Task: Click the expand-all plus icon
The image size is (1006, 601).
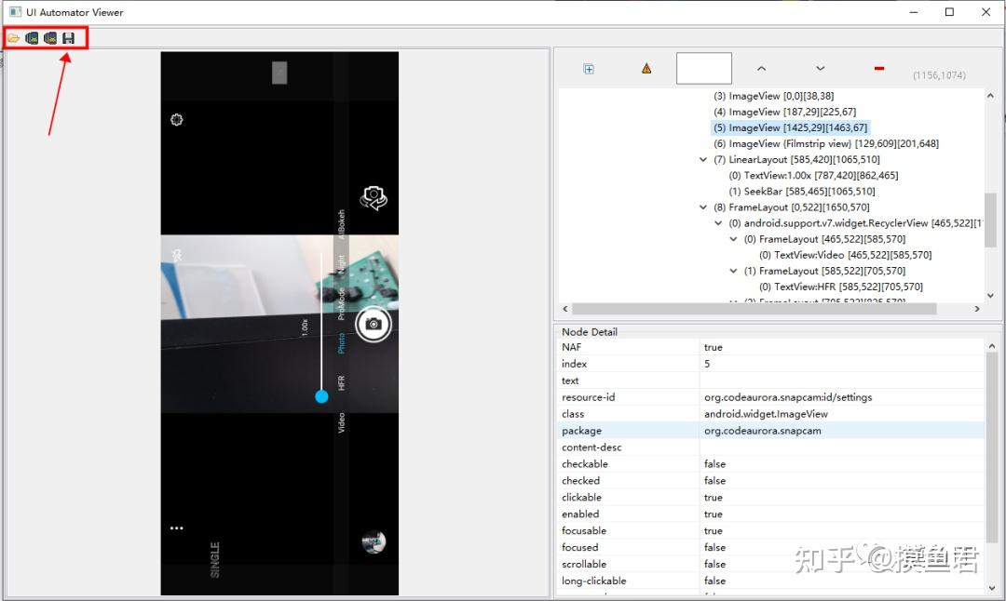Action: tap(589, 69)
